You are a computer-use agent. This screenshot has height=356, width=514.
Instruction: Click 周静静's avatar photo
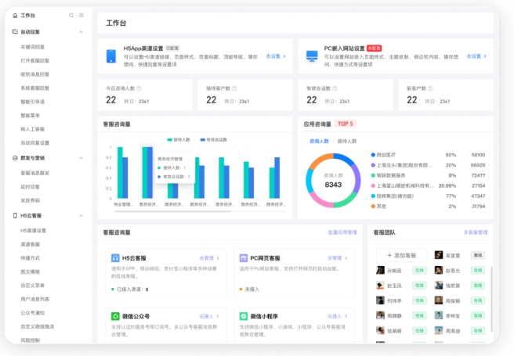(380, 315)
